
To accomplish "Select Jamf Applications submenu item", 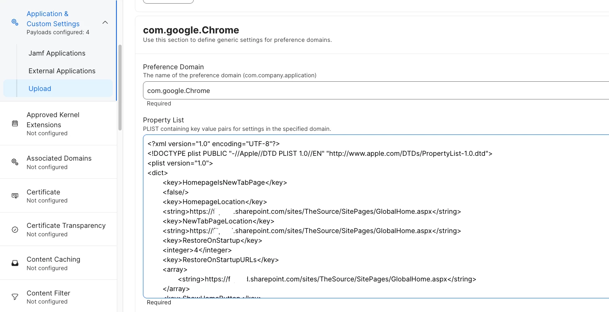I will coord(57,53).
